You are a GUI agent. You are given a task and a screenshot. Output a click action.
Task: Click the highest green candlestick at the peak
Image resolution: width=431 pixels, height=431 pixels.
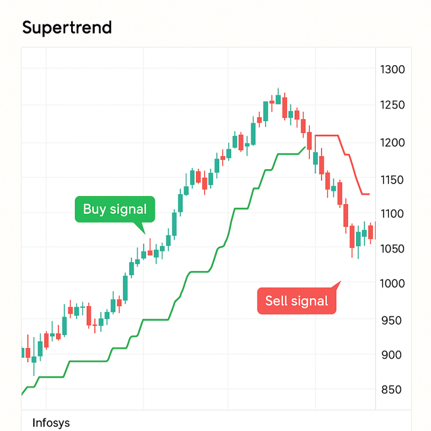tap(278, 99)
